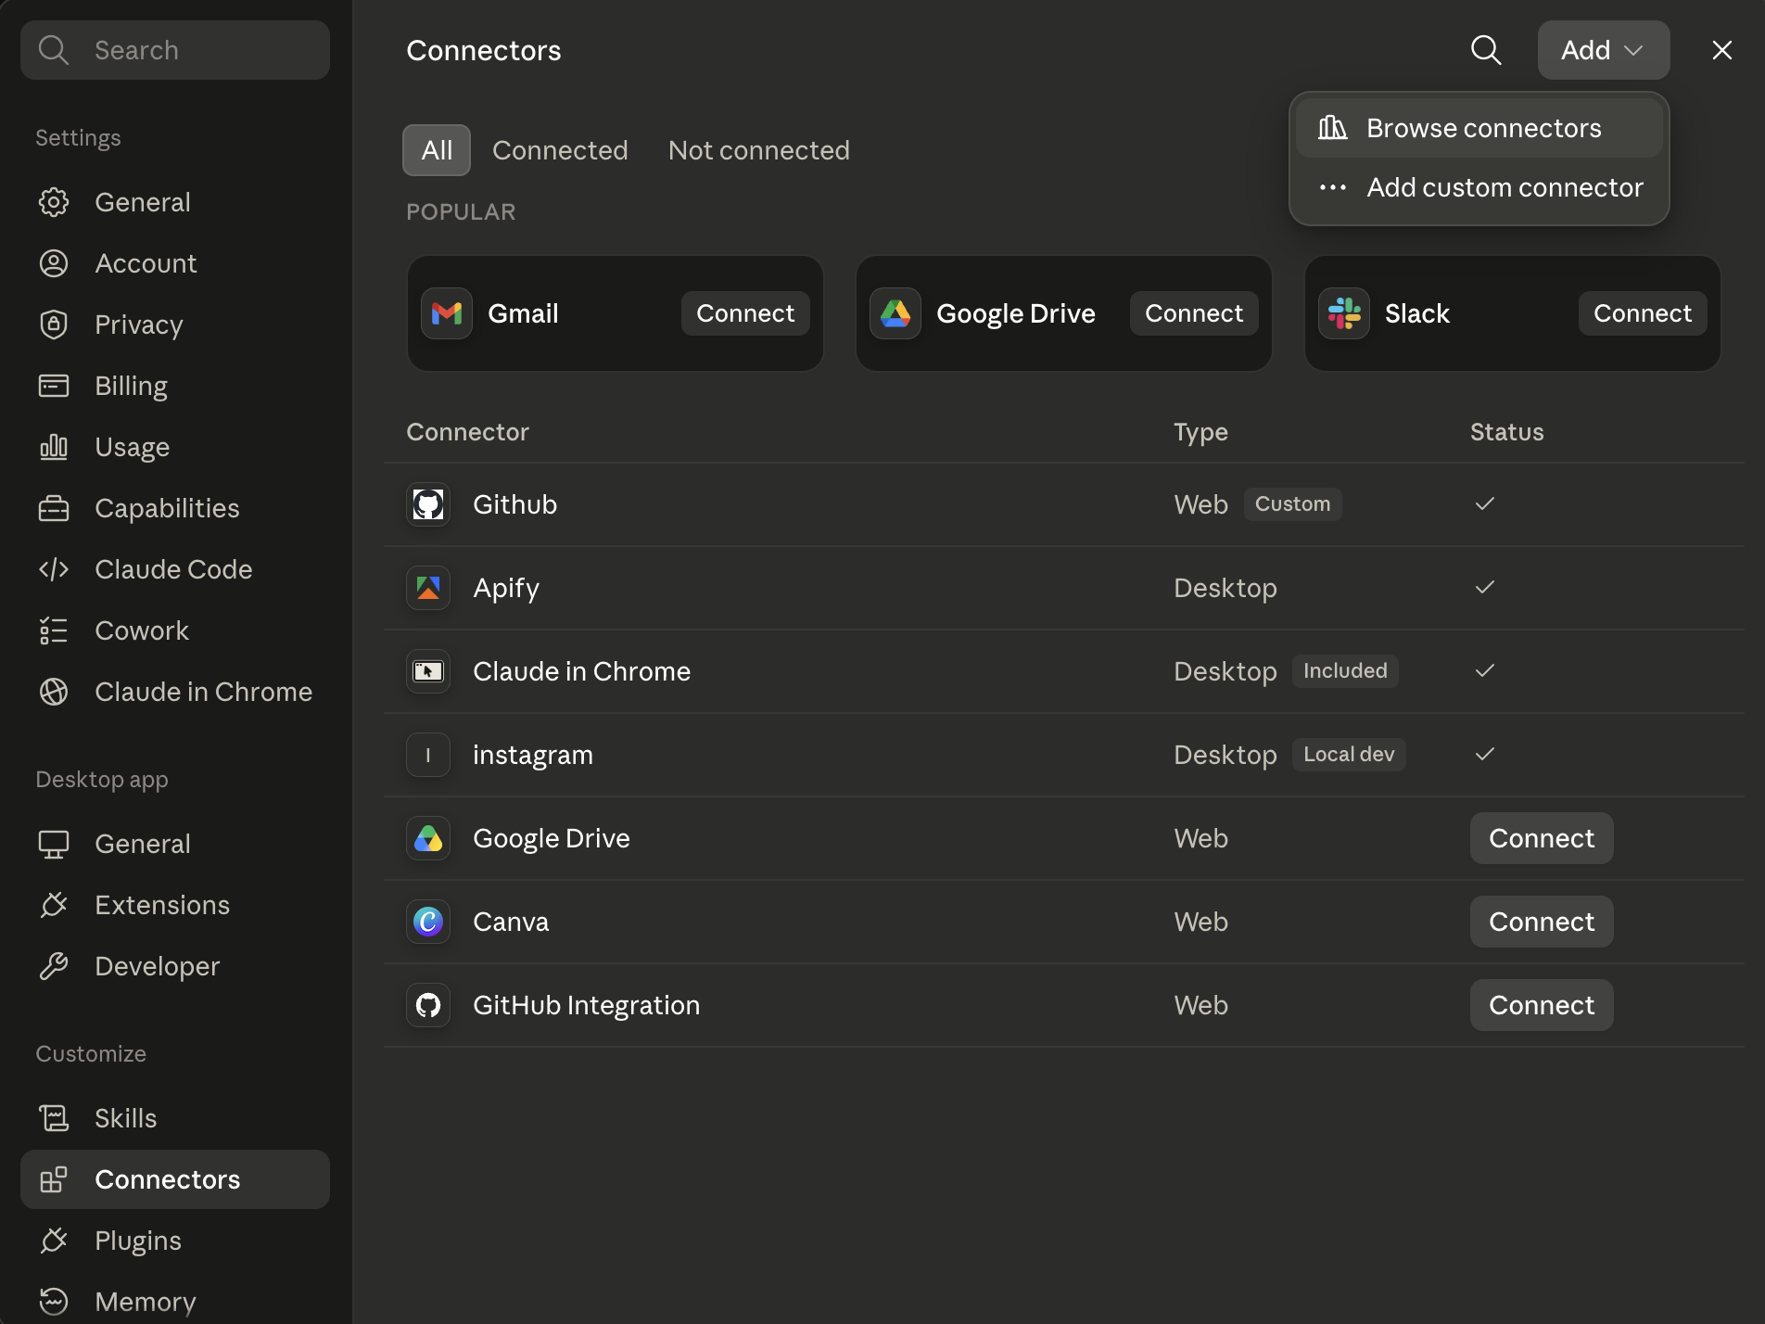
Task: Open the instagram connector row
Action: pos(1064,755)
